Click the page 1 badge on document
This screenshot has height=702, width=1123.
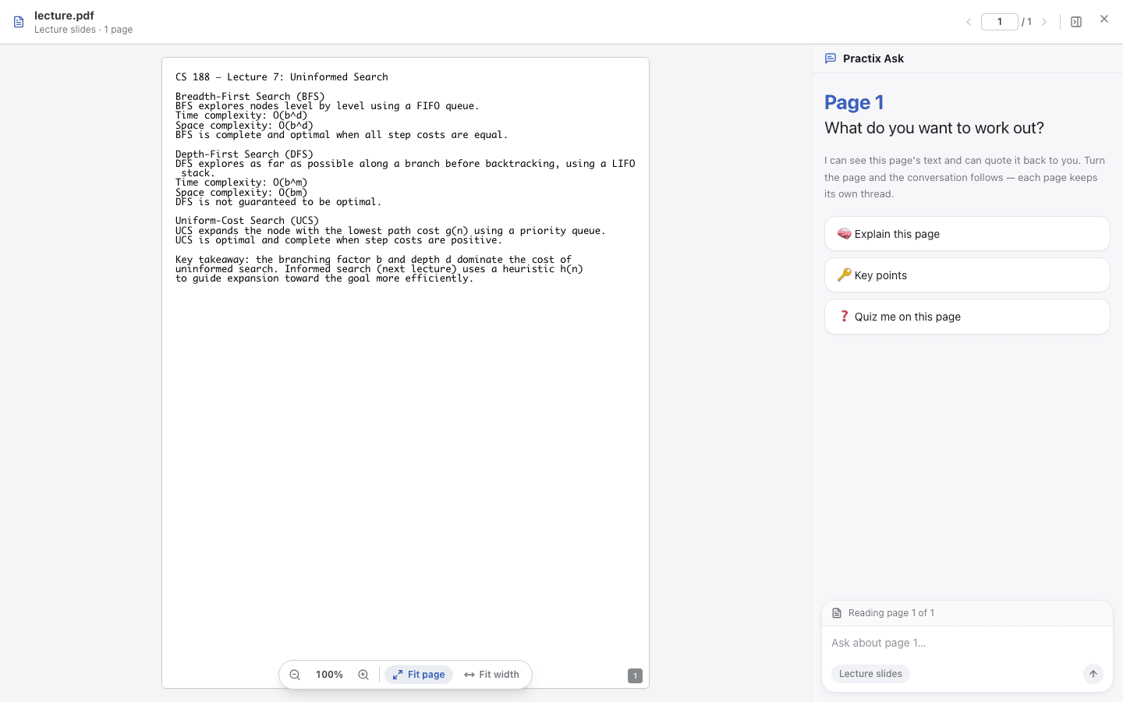pos(635,676)
